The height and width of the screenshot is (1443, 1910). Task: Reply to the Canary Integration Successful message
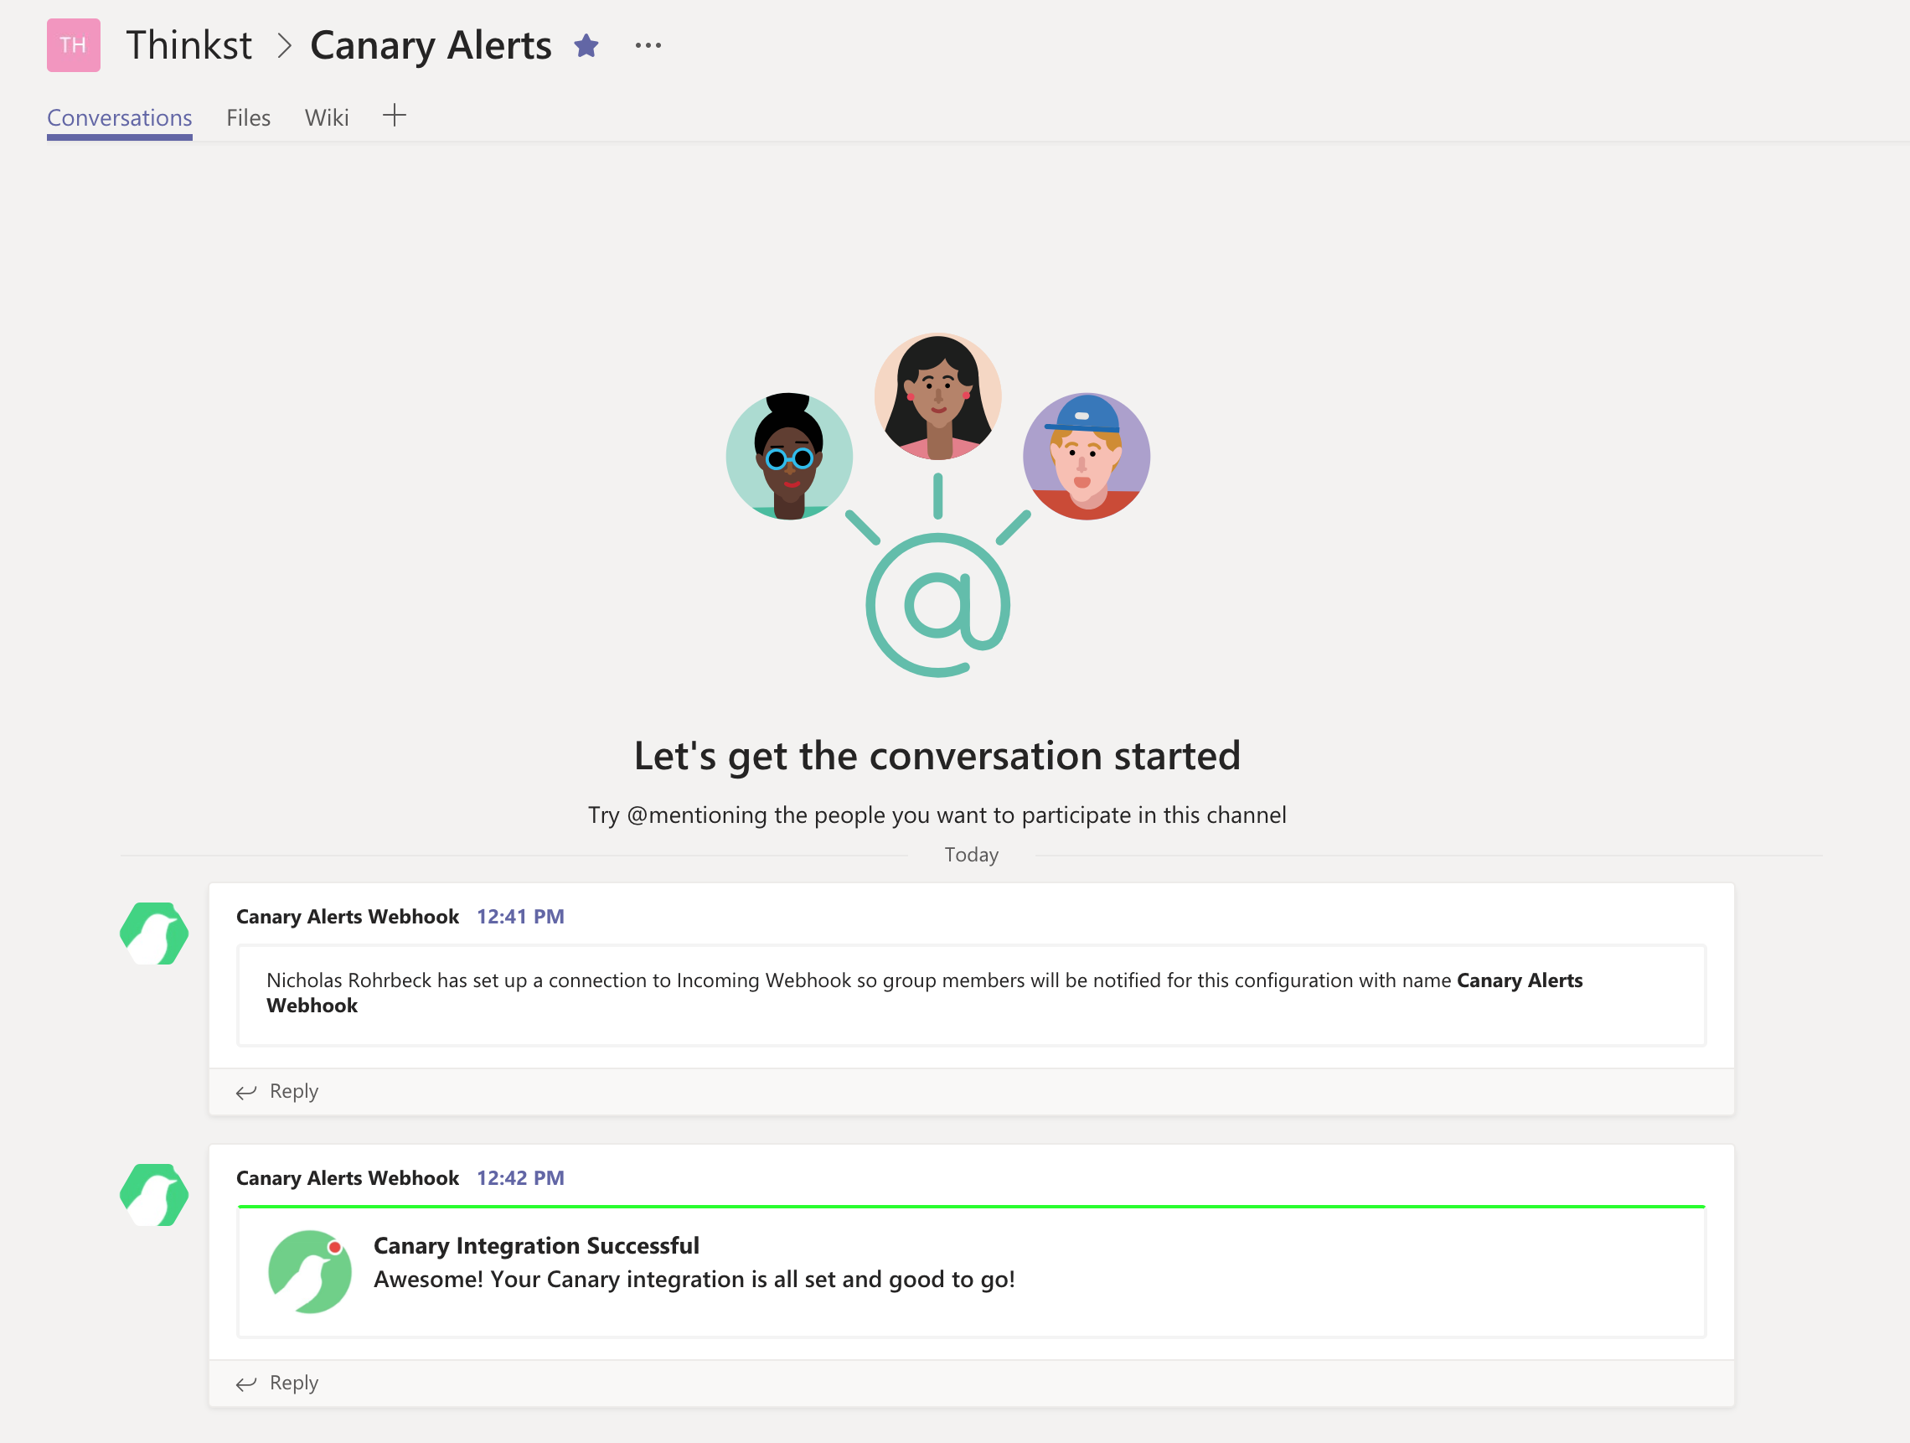point(293,1383)
